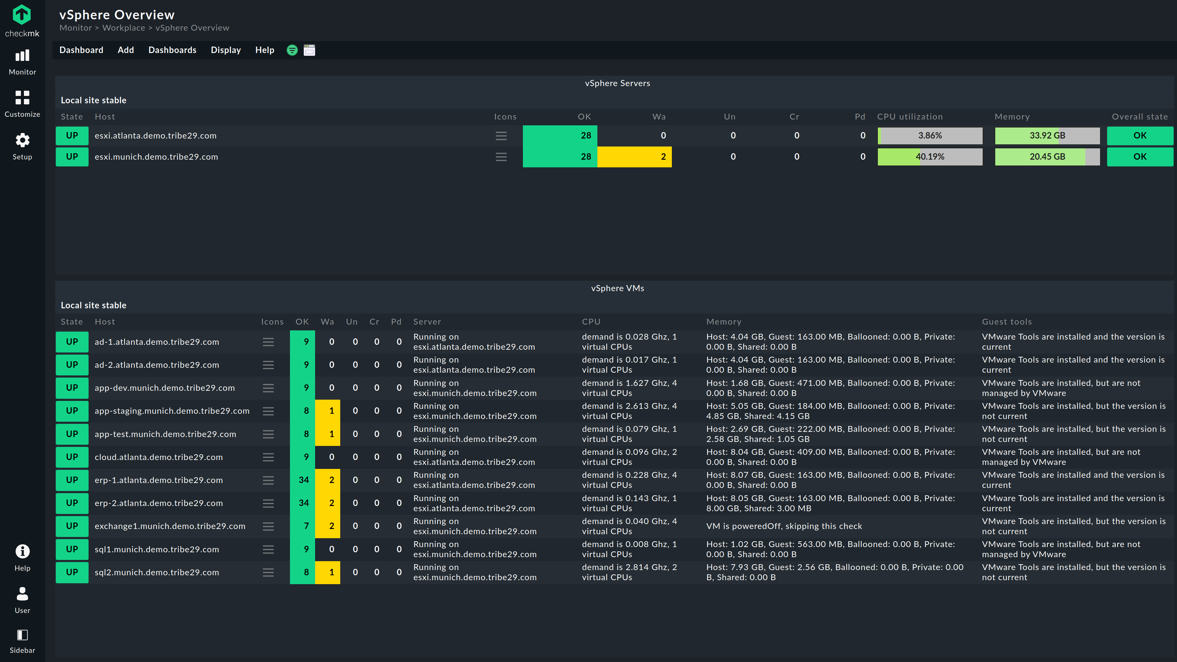This screenshot has height=662, width=1177.
Task: Open action menu for app-staging.munich VM
Action: [x=268, y=411]
